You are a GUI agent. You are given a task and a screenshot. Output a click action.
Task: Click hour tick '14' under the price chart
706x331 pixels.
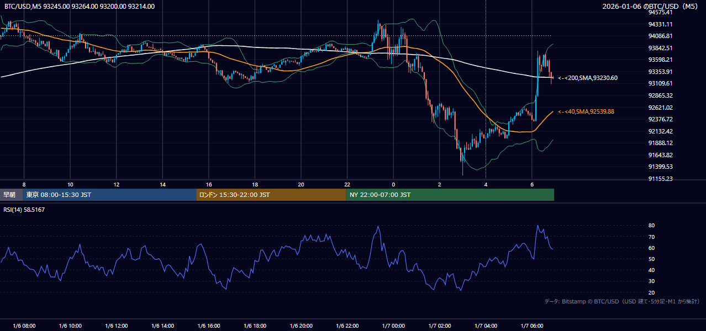[x=162, y=184]
